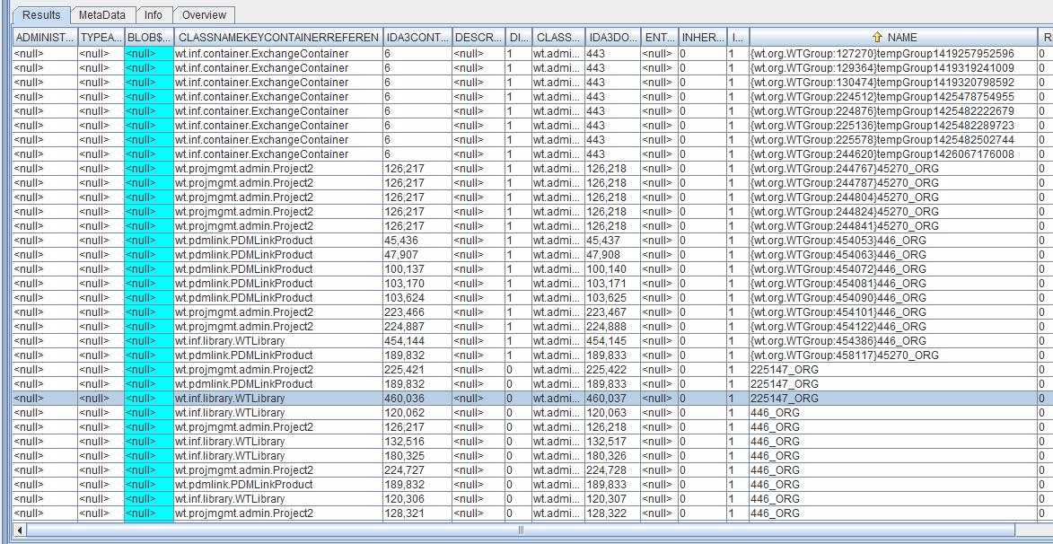Select the 224,727 cell
The height and width of the screenshot is (544, 1053).
417,470
